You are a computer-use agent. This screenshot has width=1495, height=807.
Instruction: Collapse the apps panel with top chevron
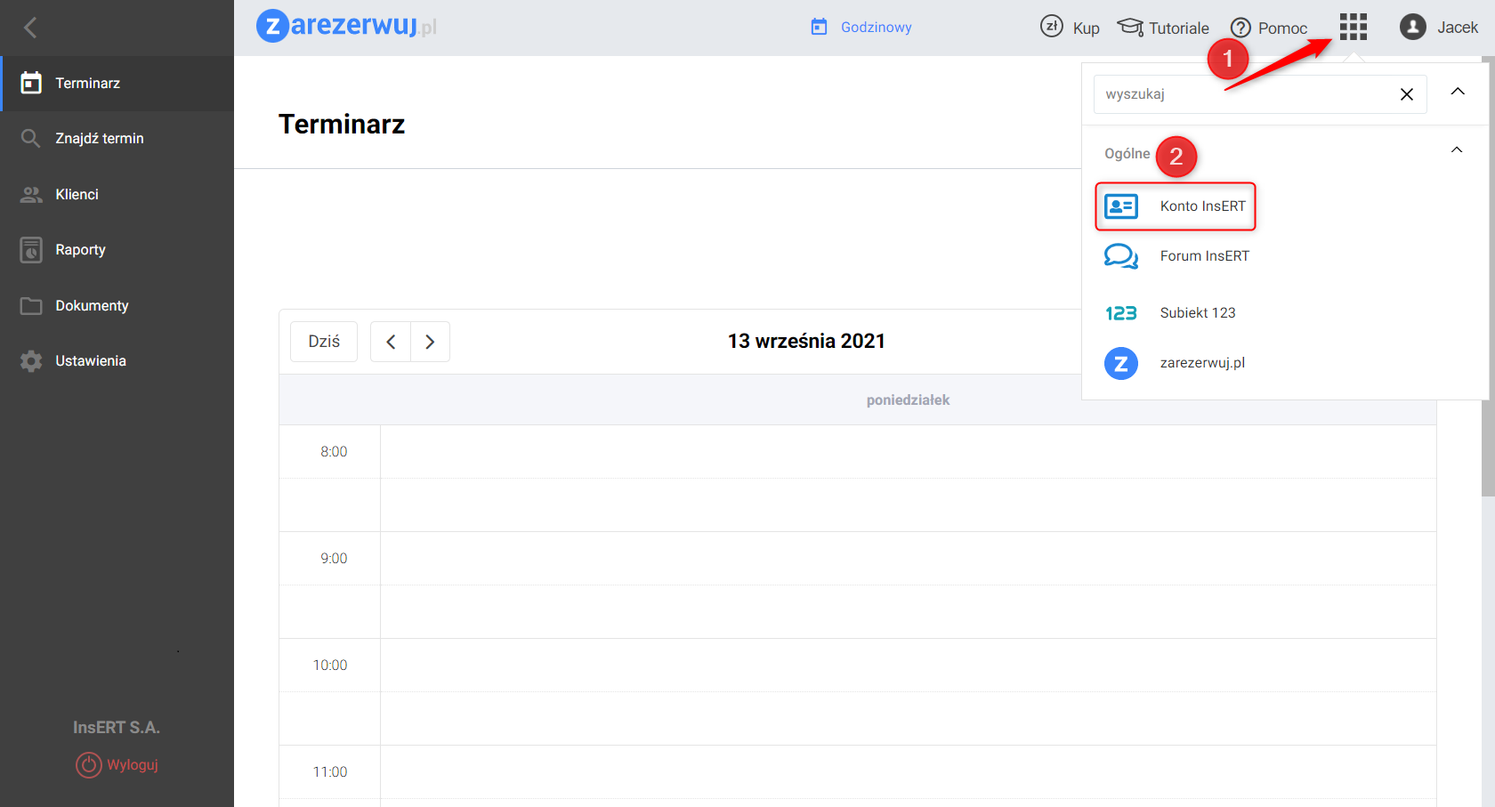[1458, 92]
